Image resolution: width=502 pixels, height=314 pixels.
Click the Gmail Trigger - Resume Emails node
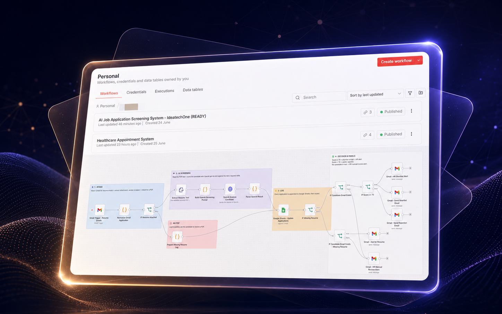click(99, 210)
